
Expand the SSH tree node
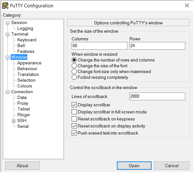click(x=14, y=121)
